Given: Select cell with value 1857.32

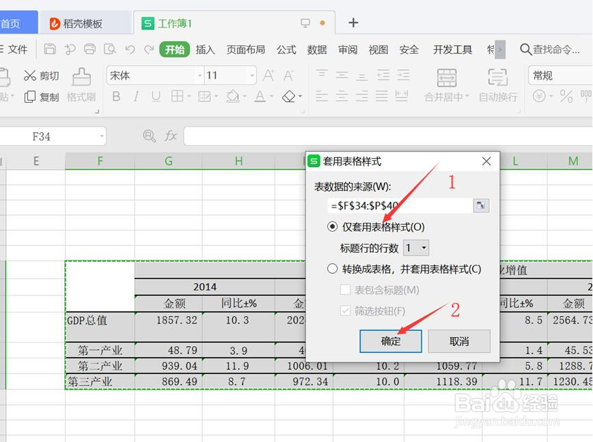Looking at the screenshot, I should tap(168, 327).
